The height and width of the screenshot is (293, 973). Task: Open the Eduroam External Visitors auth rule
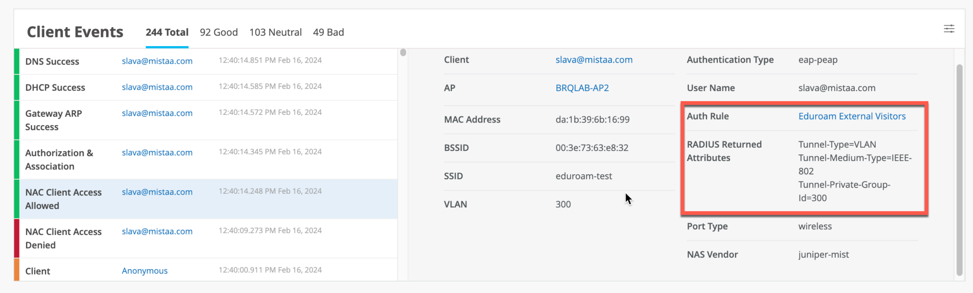(852, 116)
